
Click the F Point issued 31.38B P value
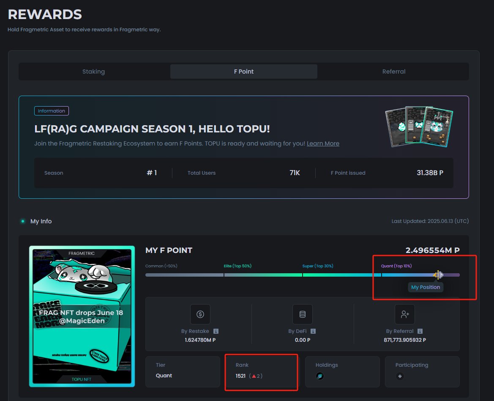430,173
